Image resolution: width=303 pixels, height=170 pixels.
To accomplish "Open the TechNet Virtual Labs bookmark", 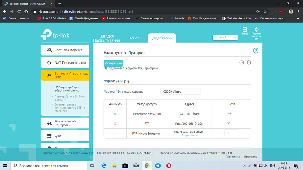I will [237, 19].
